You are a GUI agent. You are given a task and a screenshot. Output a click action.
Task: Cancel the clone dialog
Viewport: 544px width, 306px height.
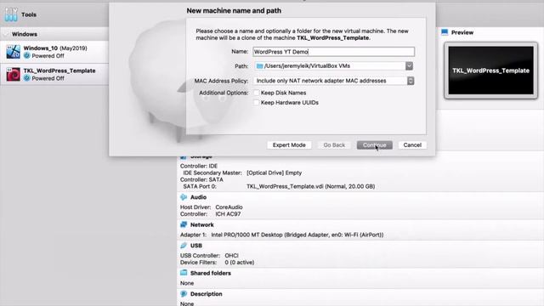412,145
